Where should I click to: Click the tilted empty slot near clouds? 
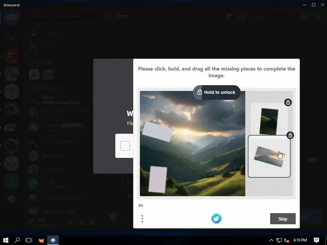(x=157, y=132)
